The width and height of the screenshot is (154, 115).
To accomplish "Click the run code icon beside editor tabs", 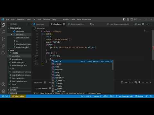I will pyautogui.click(x=143, y=24).
